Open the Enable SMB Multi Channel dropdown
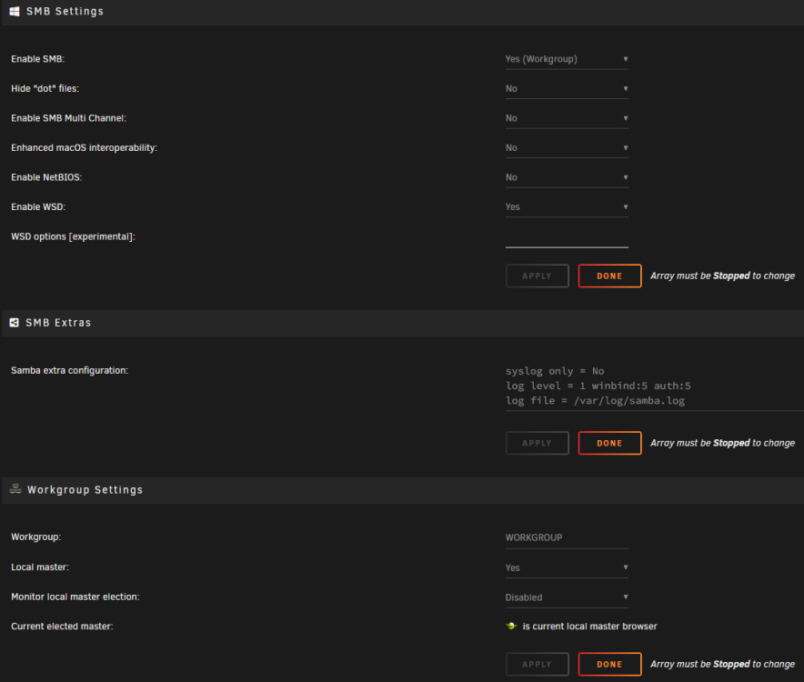This screenshot has width=804, height=682. 567,118
